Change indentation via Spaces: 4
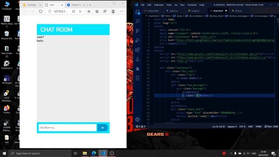279x157 pixels. [232, 126]
